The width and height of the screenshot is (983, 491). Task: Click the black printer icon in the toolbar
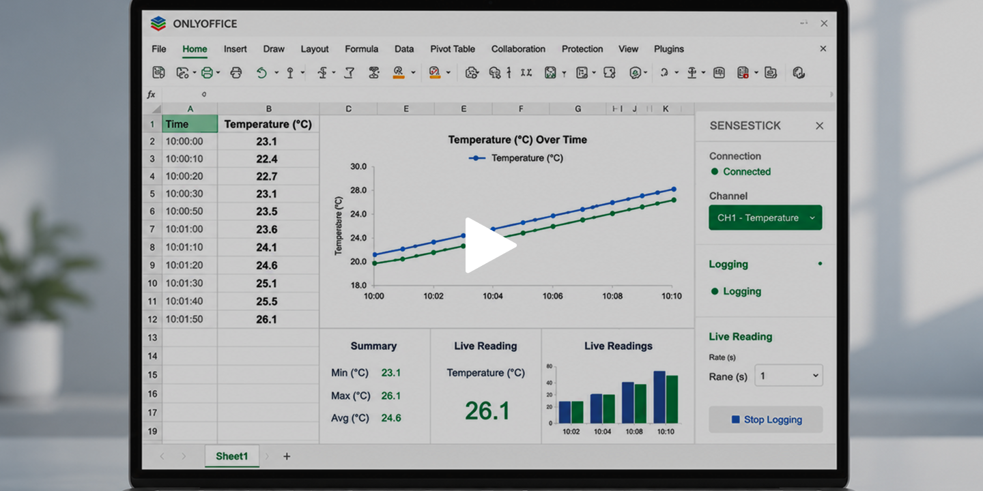point(236,72)
